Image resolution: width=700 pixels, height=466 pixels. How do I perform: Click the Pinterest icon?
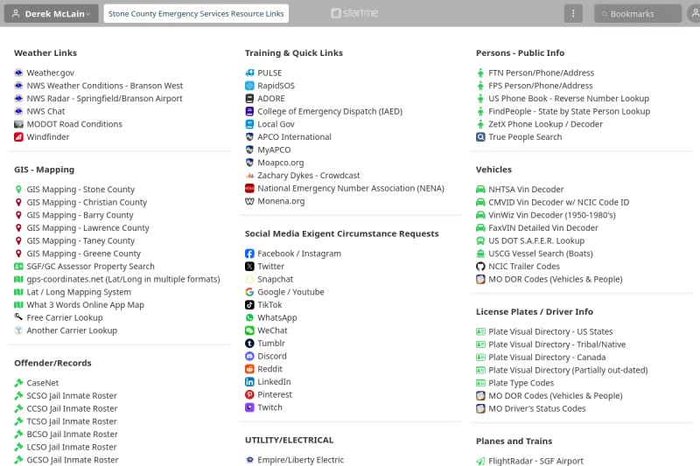click(x=249, y=394)
